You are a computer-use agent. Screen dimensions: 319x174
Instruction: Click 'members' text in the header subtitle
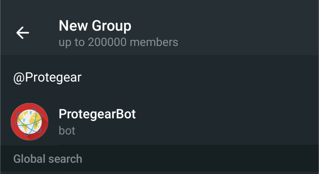(154, 42)
